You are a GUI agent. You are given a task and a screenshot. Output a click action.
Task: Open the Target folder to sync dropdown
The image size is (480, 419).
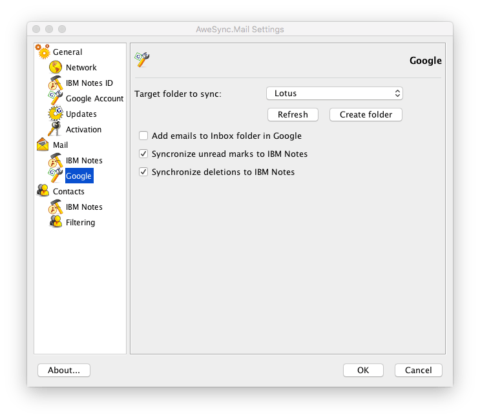[334, 94]
